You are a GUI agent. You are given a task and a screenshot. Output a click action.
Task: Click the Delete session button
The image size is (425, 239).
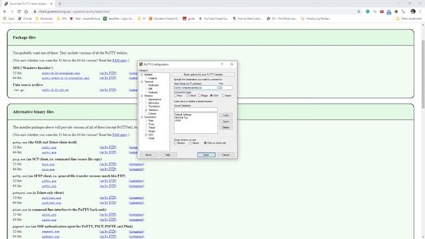coord(226,127)
